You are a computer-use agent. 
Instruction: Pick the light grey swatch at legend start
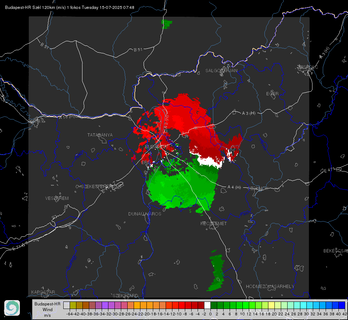pos(66,305)
